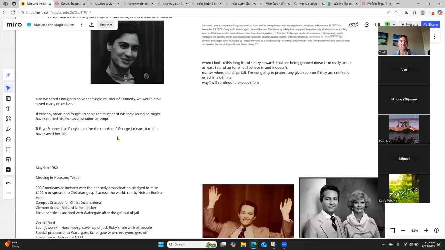Undo the last board action
Image resolution: width=445 pixels, height=250 pixels.
coord(8,183)
